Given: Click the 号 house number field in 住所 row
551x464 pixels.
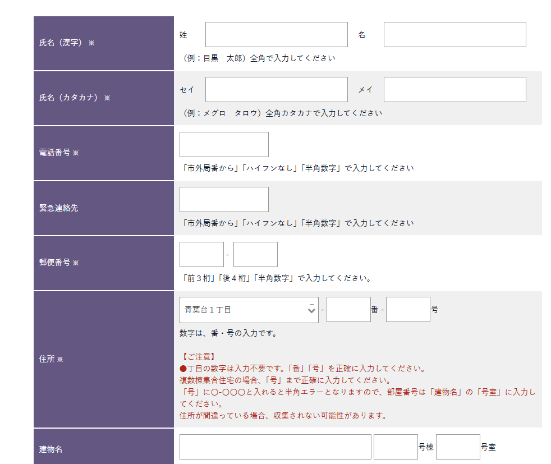Looking at the screenshot, I should click(408, 310).
